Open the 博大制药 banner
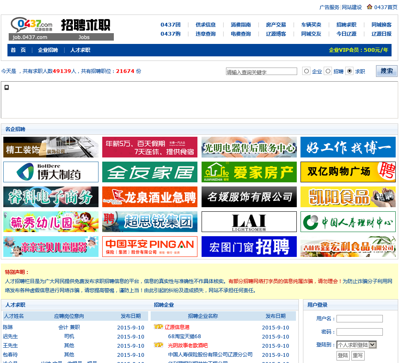399x363 pixels. pyautogui.click(x=51, y=172)
